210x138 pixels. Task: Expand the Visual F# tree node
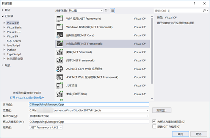pos(4,36)
